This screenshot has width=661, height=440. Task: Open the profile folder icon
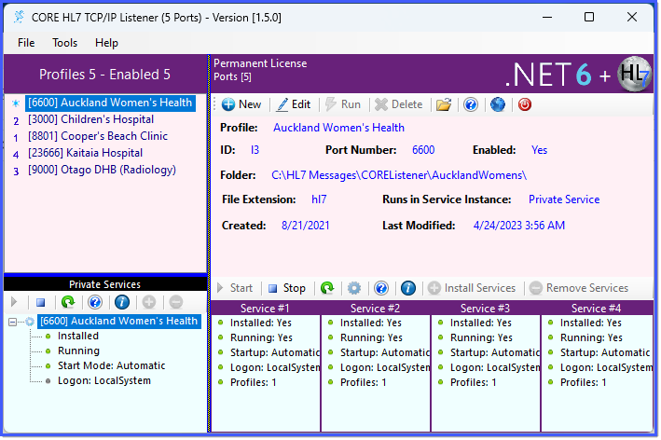pyautogui.click(x=444, y=104)
